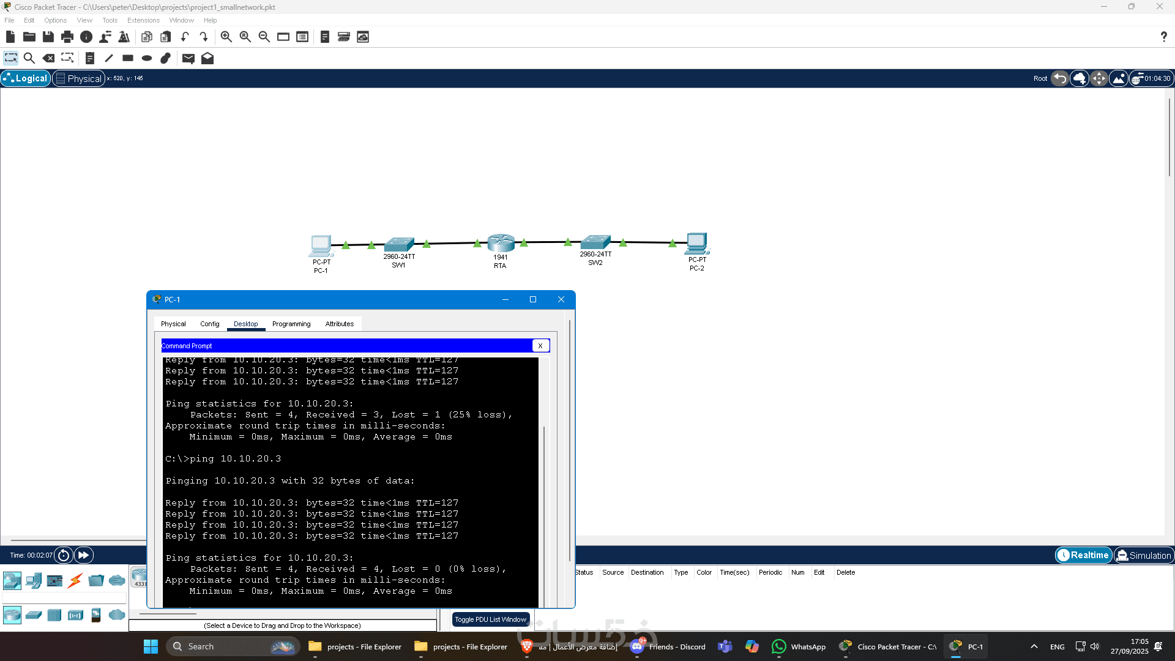Viewport: 1175px width, 661px height.
Task: Switch to Simulation mode
Action: pos(1143,555)
